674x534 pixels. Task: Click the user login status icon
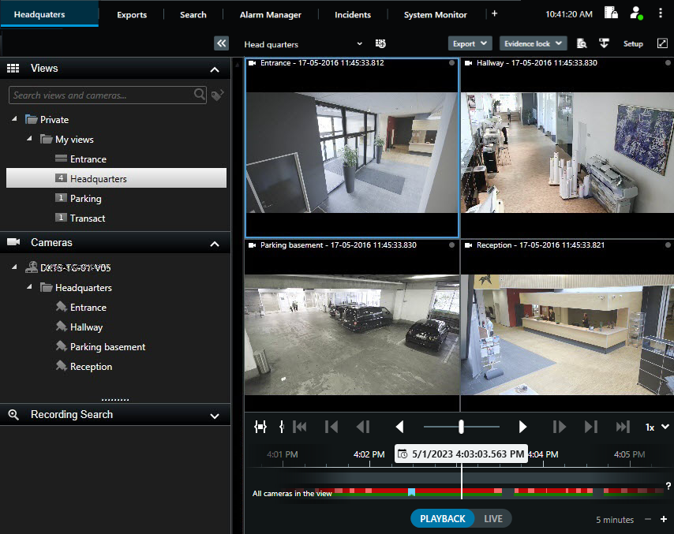[x=636, y=13]
